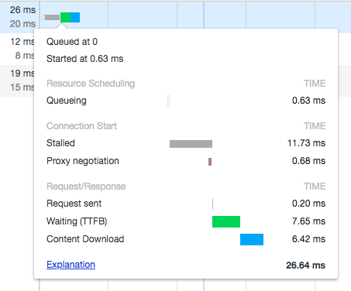
Task: Click the waterfall bar's blue segment
Action: 75,17
